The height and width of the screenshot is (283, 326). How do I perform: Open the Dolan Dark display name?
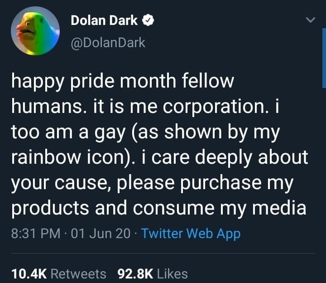click(x=104, y=20)
